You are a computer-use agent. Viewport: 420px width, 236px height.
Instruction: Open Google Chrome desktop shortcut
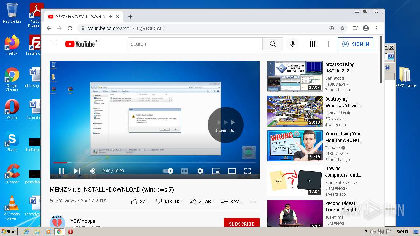coord(12,79)
